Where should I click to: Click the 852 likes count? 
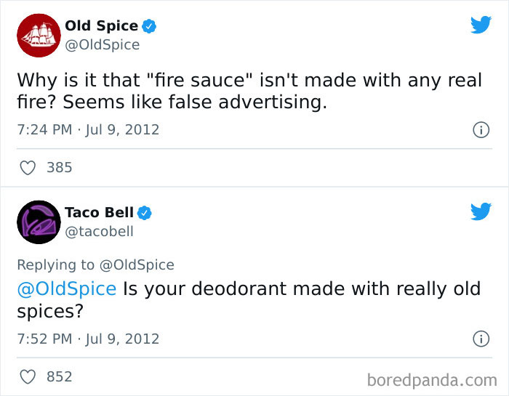click(59, 376)
